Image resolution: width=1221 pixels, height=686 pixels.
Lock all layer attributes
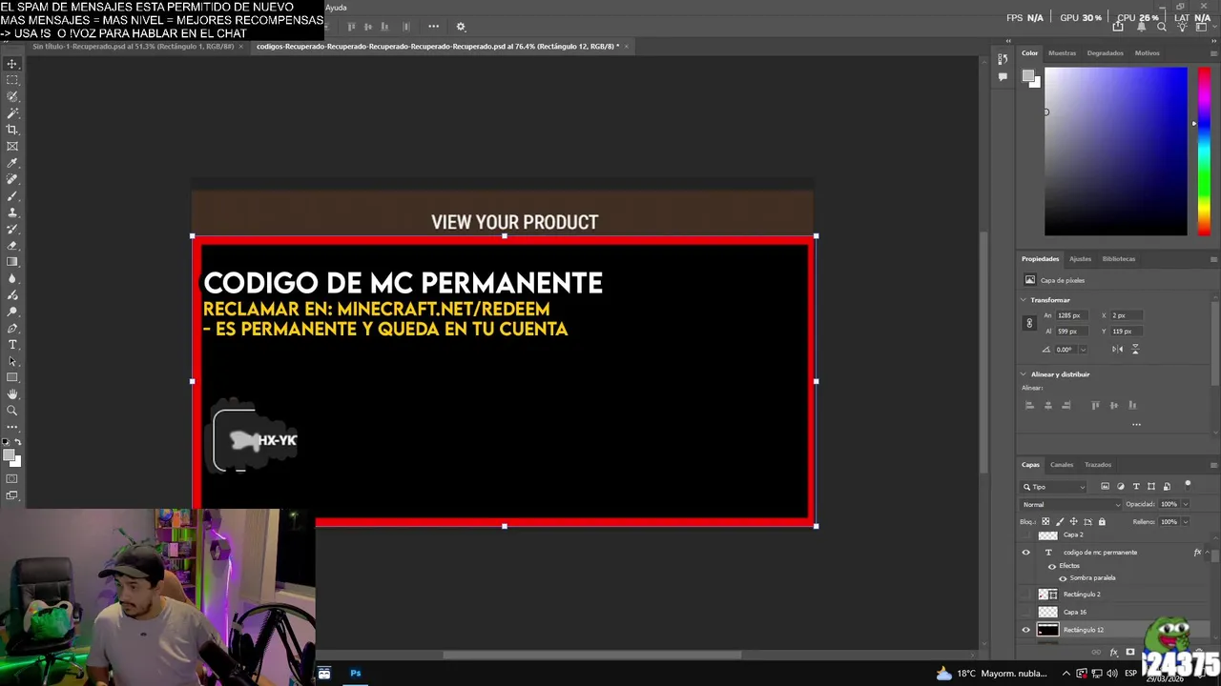click(x=1102, y=521)
